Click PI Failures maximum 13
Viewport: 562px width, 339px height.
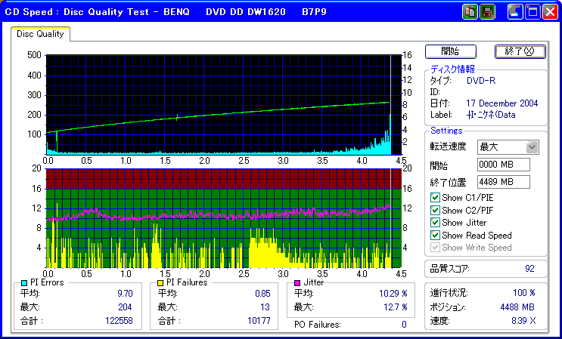[265, 307]
